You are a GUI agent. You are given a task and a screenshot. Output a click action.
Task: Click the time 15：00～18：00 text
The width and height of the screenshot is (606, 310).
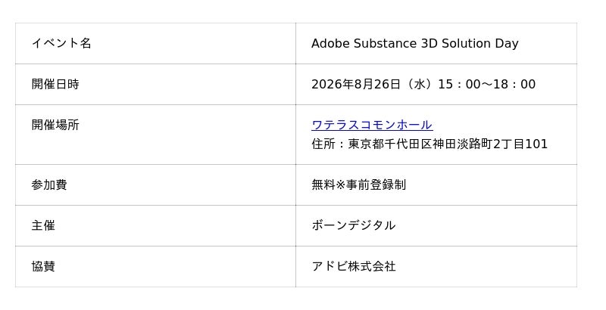(486, 85)
